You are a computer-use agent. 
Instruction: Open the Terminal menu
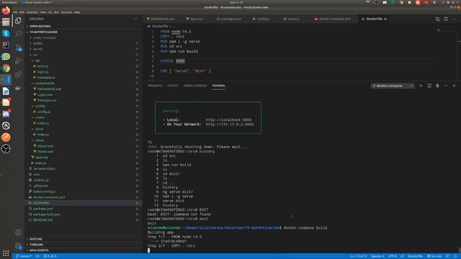pyautogui.click(x=66, y=12)
